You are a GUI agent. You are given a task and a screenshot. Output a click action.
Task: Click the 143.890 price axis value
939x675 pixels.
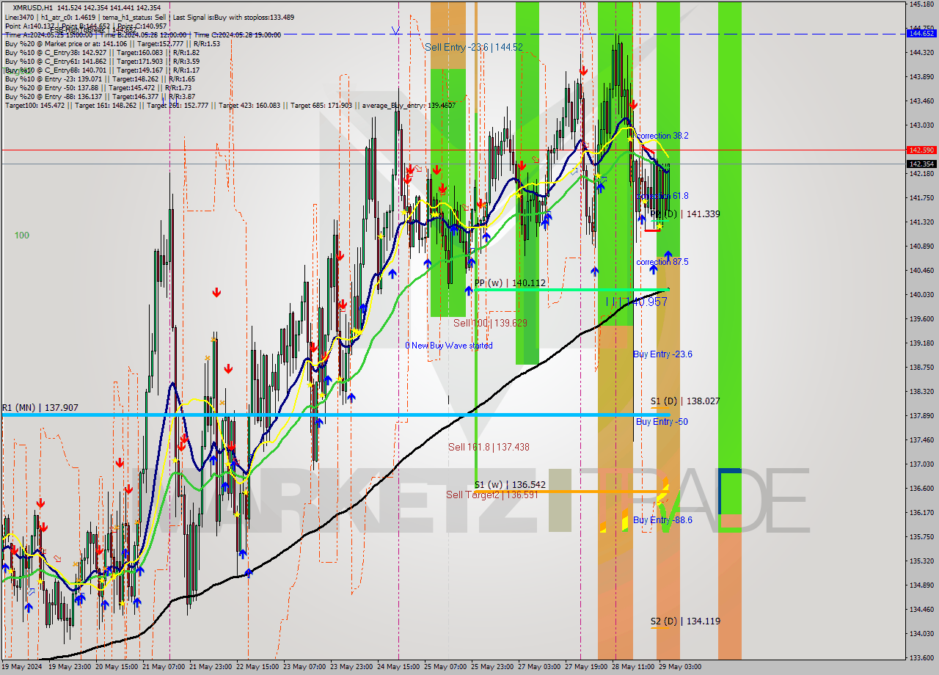coord(921,76)
